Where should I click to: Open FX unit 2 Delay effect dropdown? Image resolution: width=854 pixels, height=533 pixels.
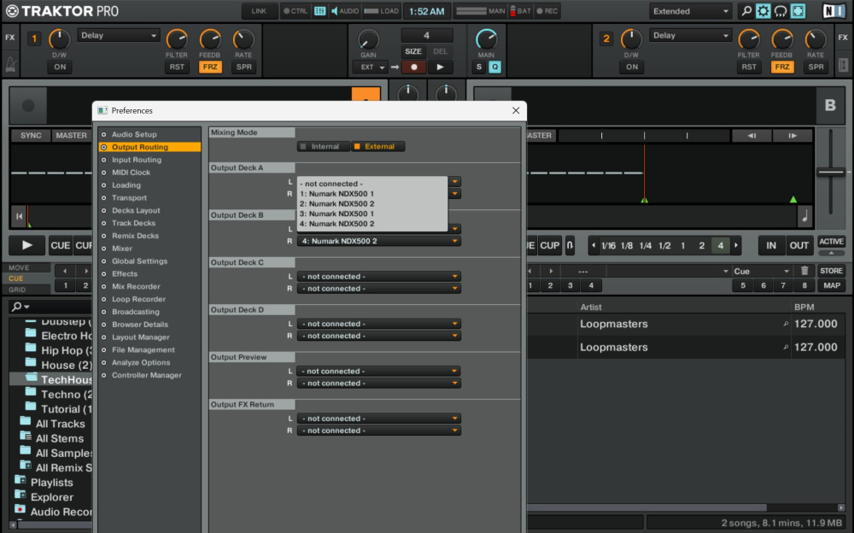point(690,35)
